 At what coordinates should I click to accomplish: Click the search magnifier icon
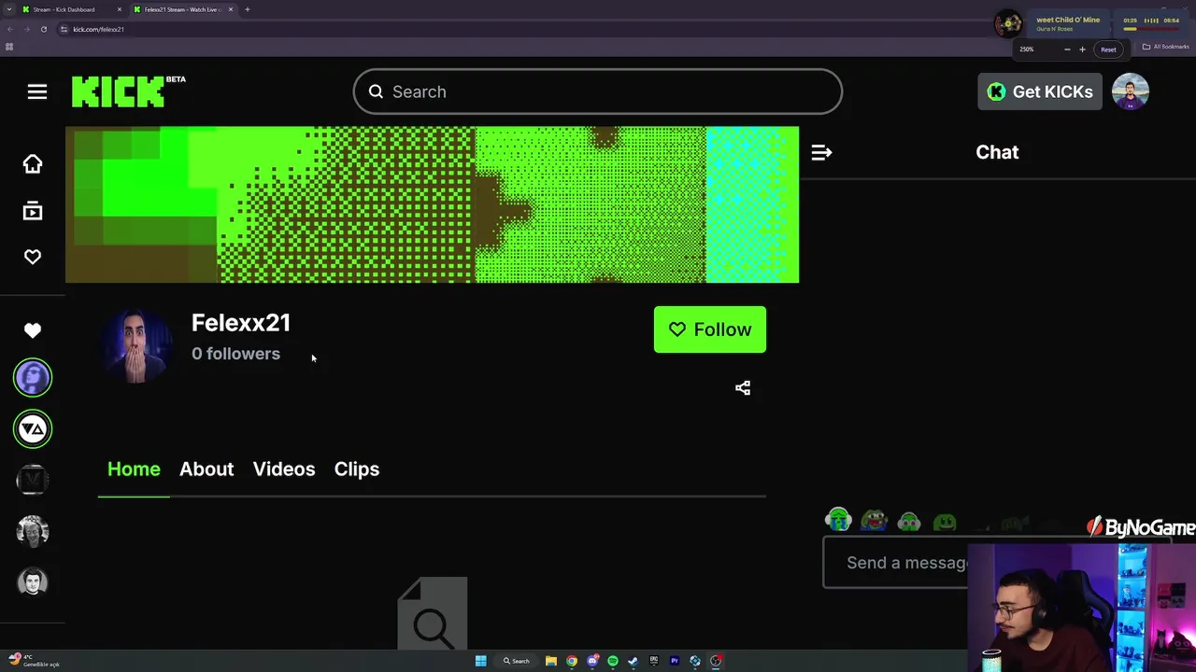(376, 91)
